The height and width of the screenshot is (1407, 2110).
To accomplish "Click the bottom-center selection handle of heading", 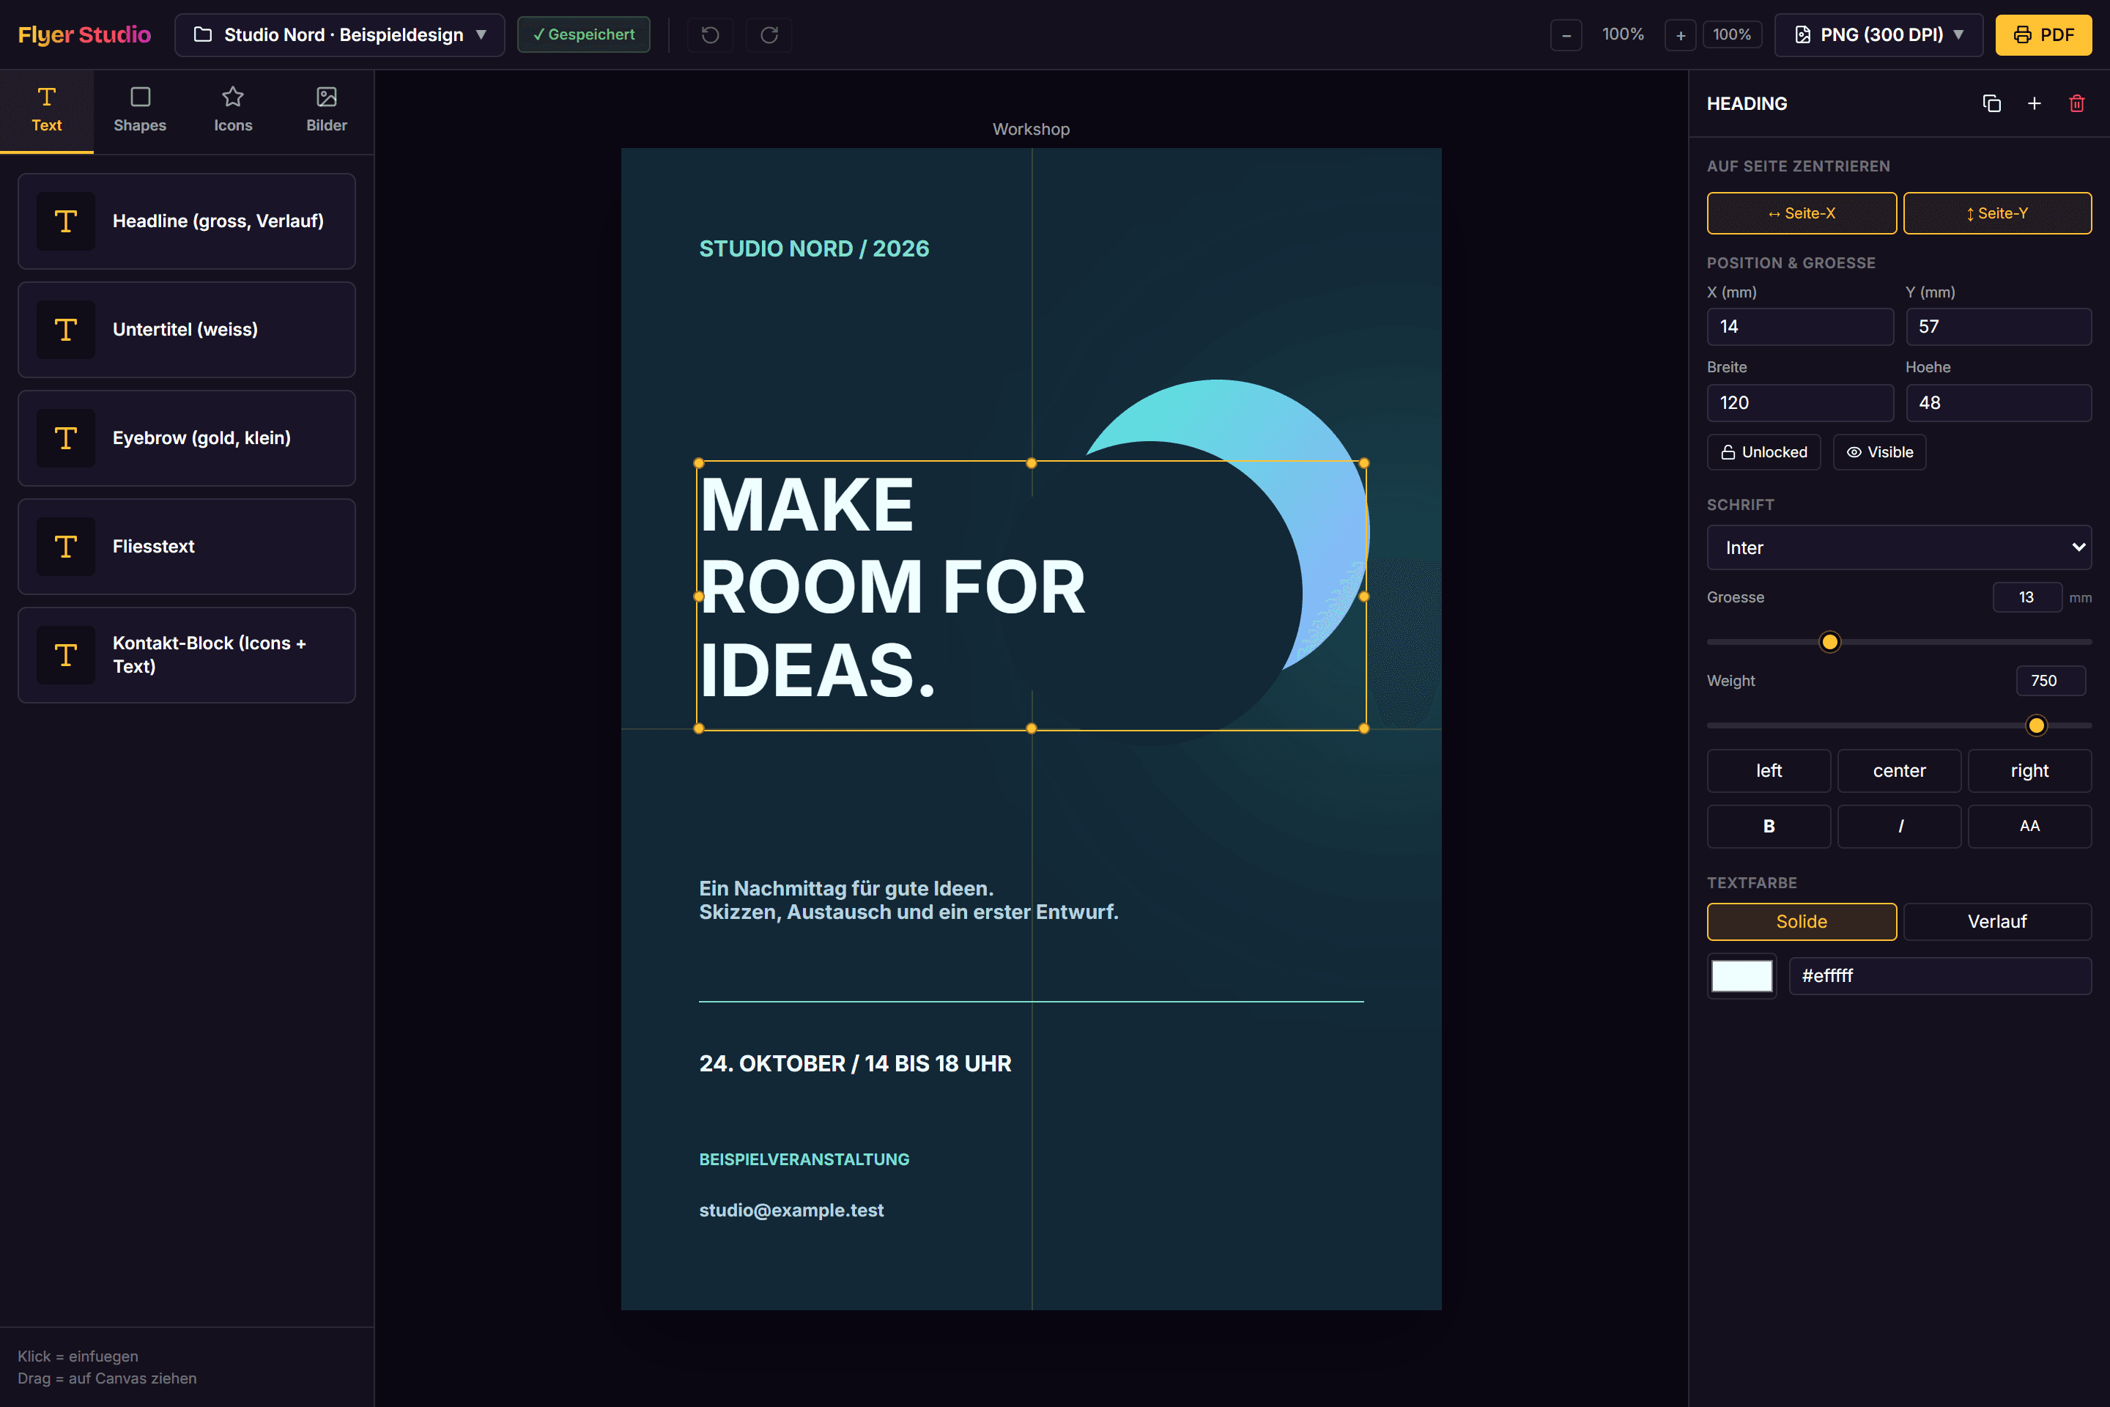I will pyautogui.click(x=1032, y=728).
